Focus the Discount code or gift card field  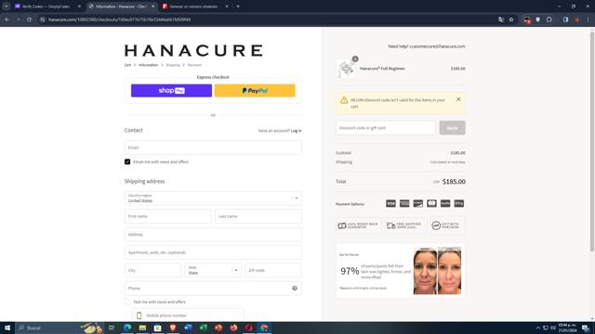(x=386, y=128)
